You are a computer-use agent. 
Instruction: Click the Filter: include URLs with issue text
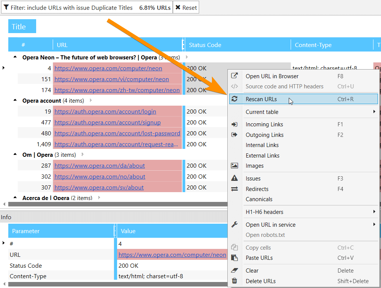click(x=72, y=8)
